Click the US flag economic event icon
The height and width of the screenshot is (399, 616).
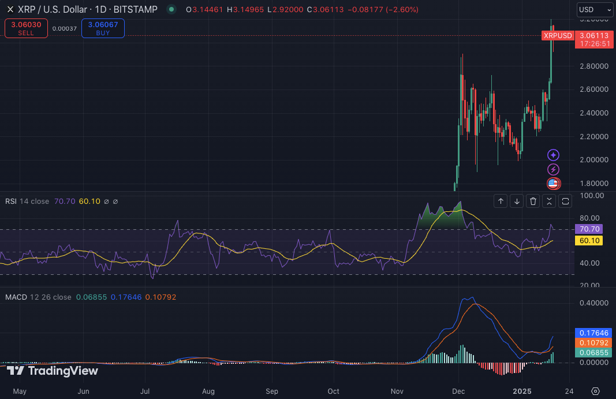[x=553, y=183]
